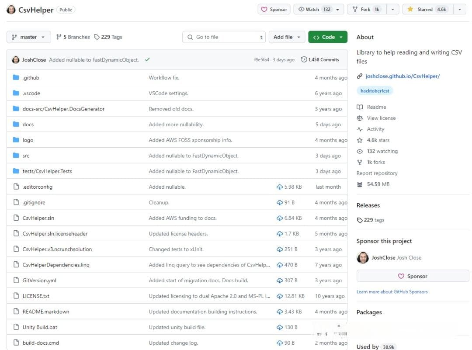Click download icon beside 130 B

[280, 327]
